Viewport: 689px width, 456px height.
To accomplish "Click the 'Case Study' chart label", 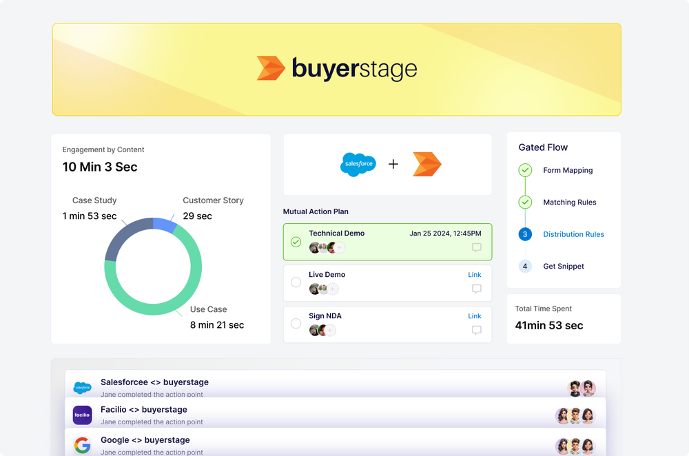I will (x=94, y=200).
